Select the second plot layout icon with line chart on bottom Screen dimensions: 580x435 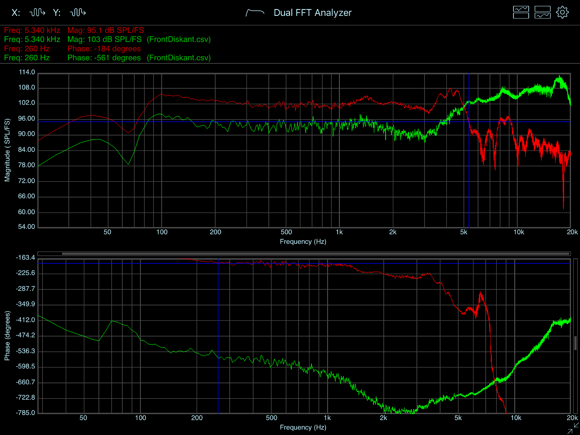pyautogui.click(x=542, y=12)
